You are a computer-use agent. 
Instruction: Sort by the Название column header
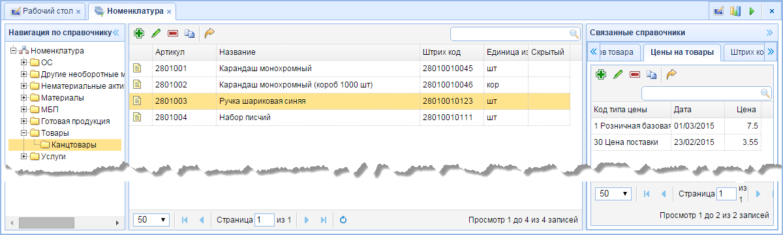(x=317, y=52)
